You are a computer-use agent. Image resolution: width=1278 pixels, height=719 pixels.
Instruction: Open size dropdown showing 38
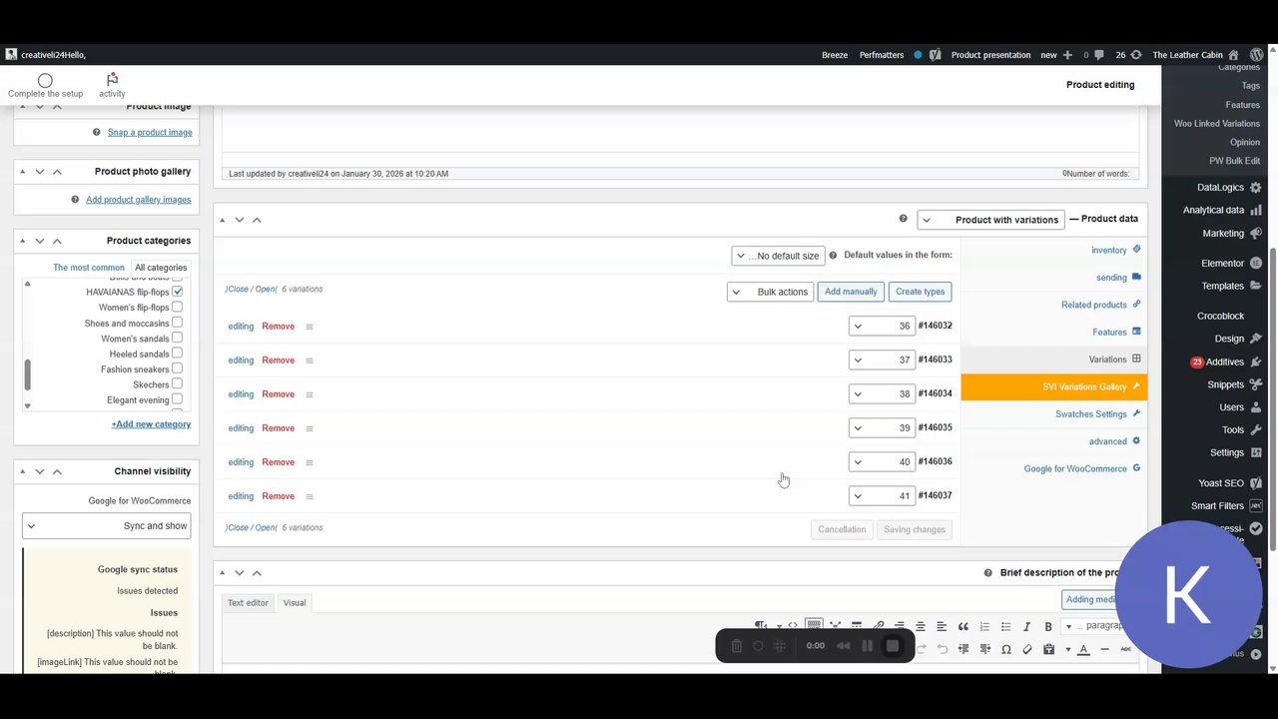pyautogui.click(x=882, y=394)
